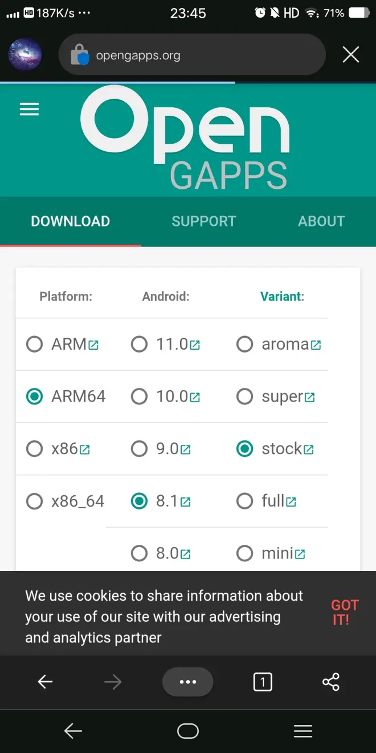
Task: Tap the Variant: column header link
Action: click(282, 297)
